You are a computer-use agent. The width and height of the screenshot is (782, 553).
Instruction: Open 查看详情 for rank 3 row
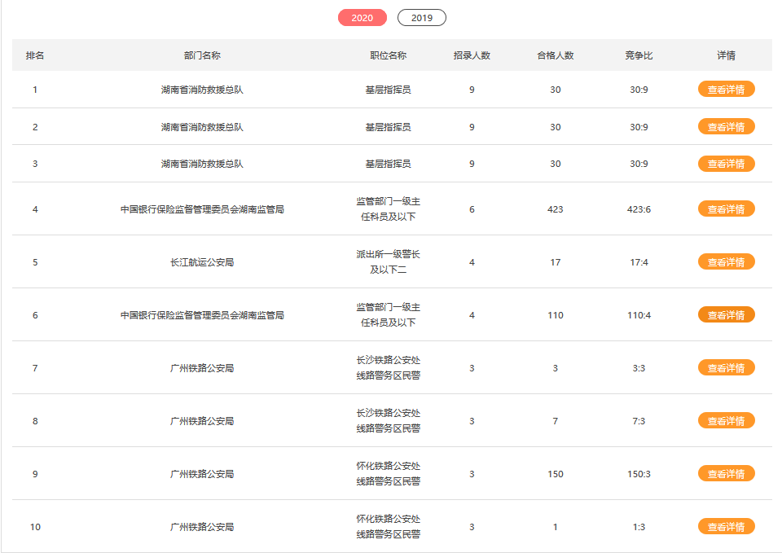[x=726, y=164]
